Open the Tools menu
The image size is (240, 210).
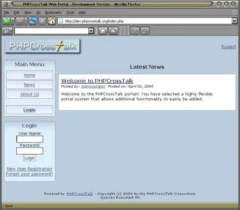click(x=70, y=12)
